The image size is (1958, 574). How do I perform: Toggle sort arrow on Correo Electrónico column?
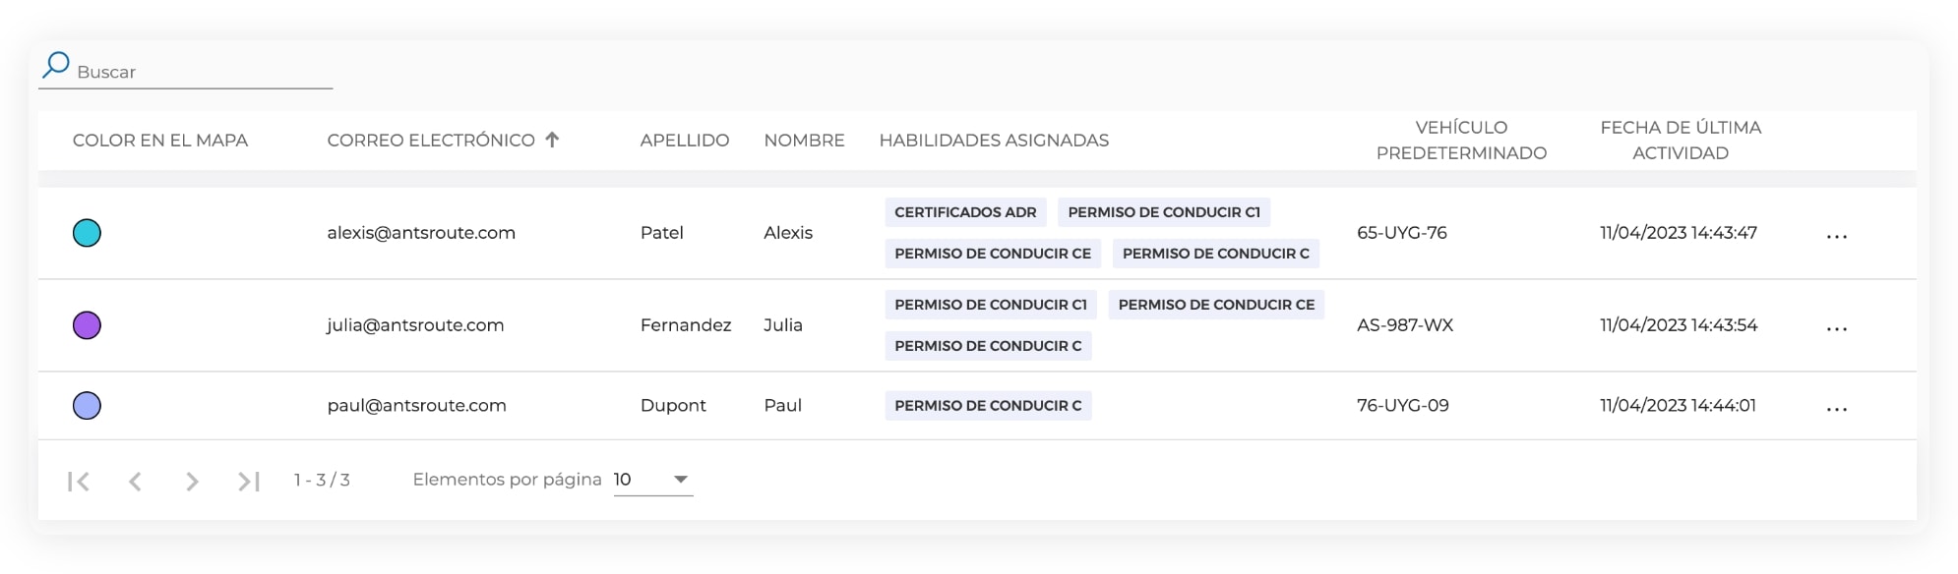(x=552, y=140)
